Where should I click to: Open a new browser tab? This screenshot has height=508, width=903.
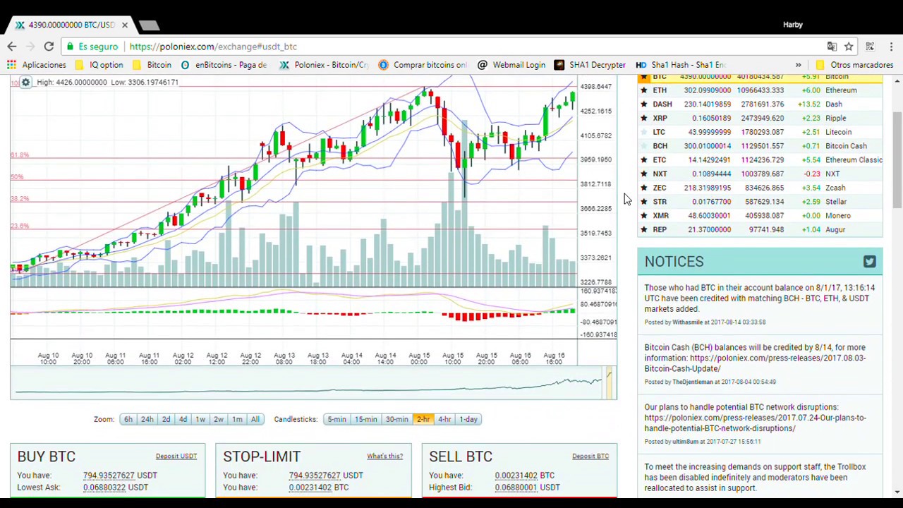[149, 25]
